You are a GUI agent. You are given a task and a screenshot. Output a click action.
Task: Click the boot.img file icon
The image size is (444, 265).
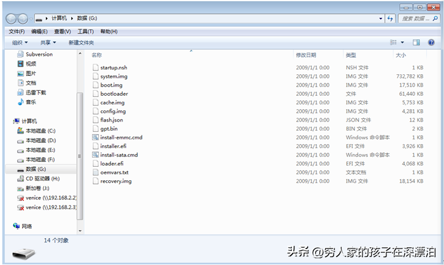point(96,85)
